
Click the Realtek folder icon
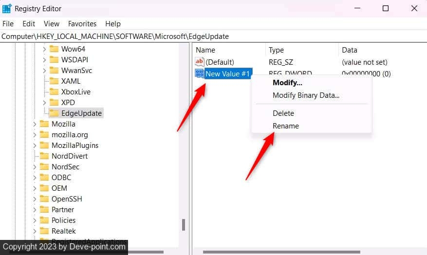pyautogui.click(x=44, y=231)
